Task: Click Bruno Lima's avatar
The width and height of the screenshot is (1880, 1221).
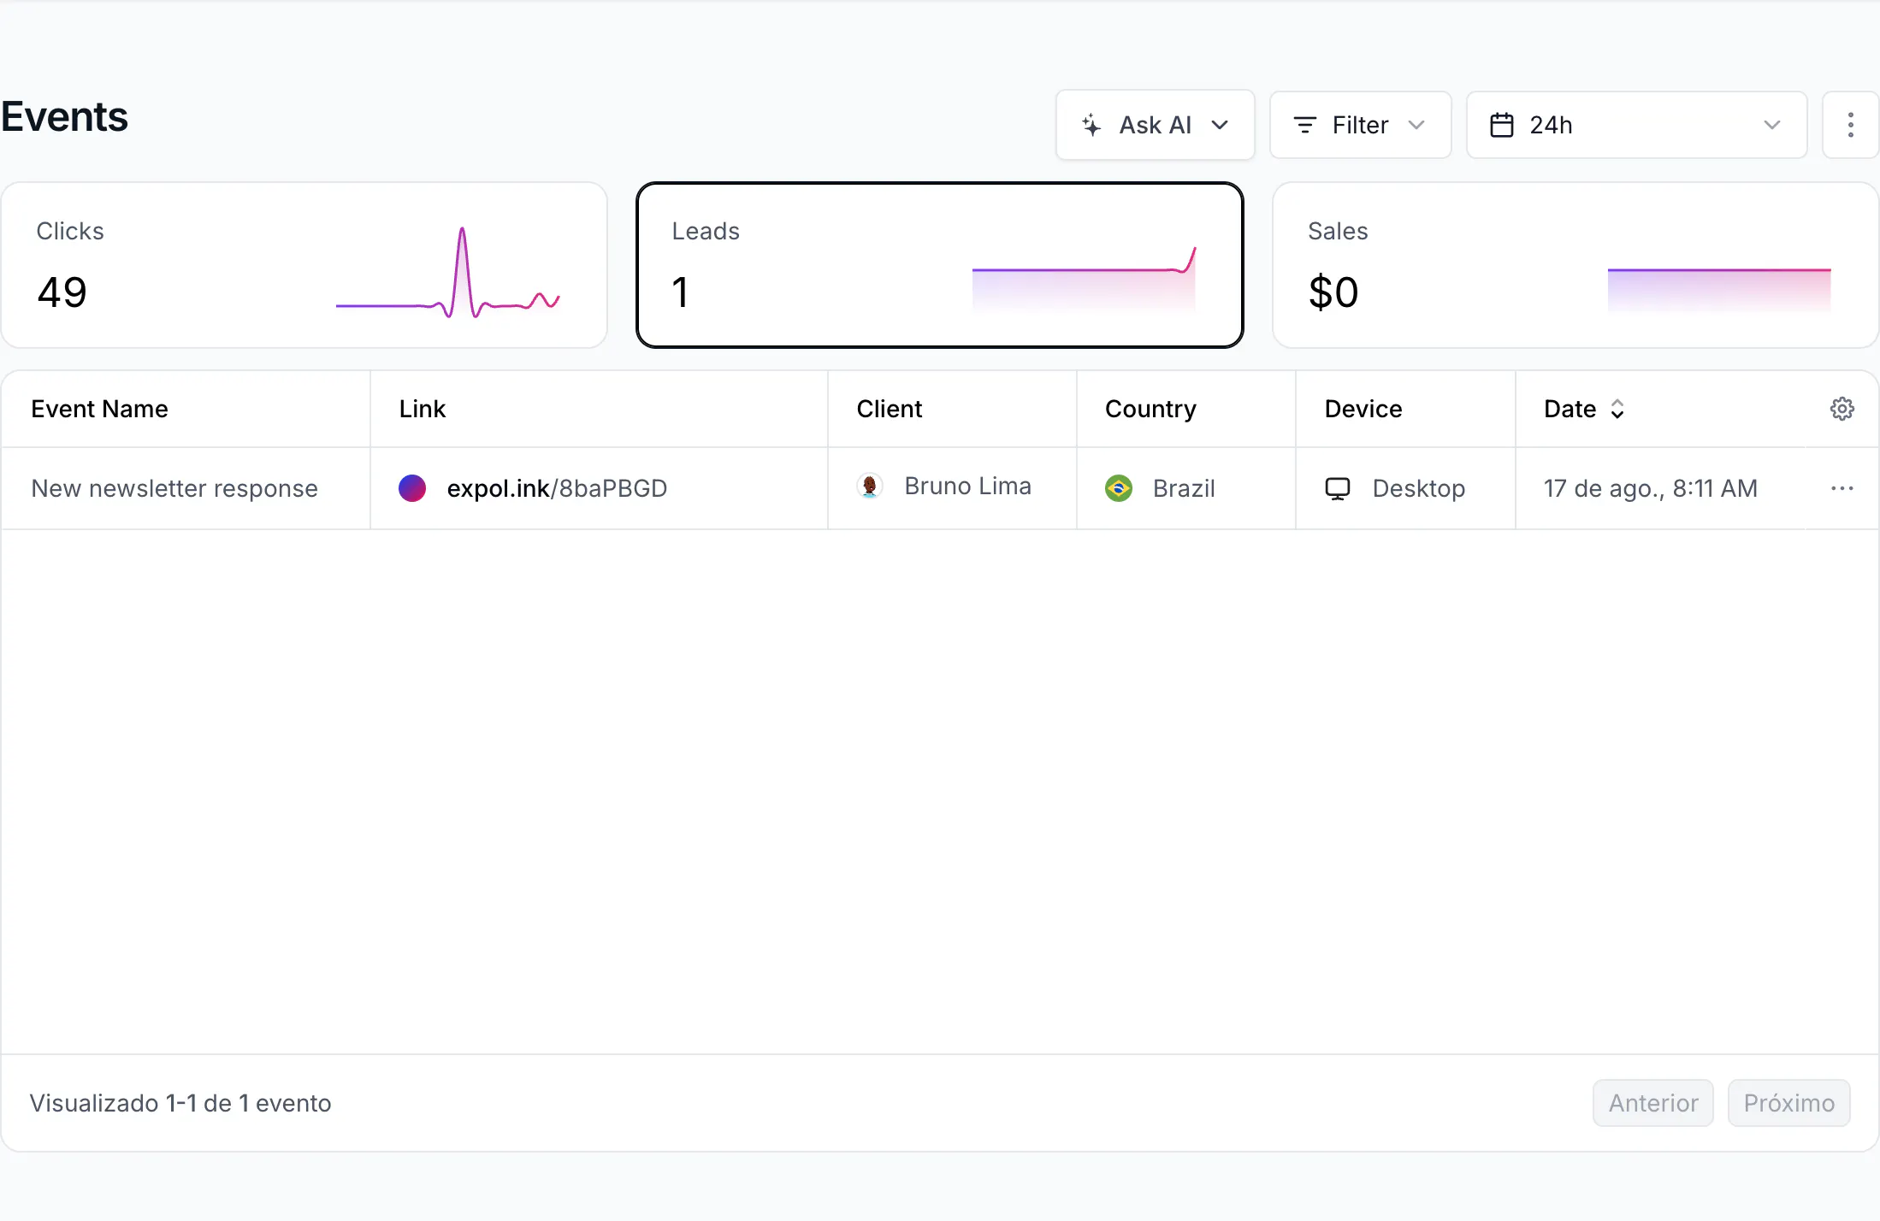Action: 870,486
